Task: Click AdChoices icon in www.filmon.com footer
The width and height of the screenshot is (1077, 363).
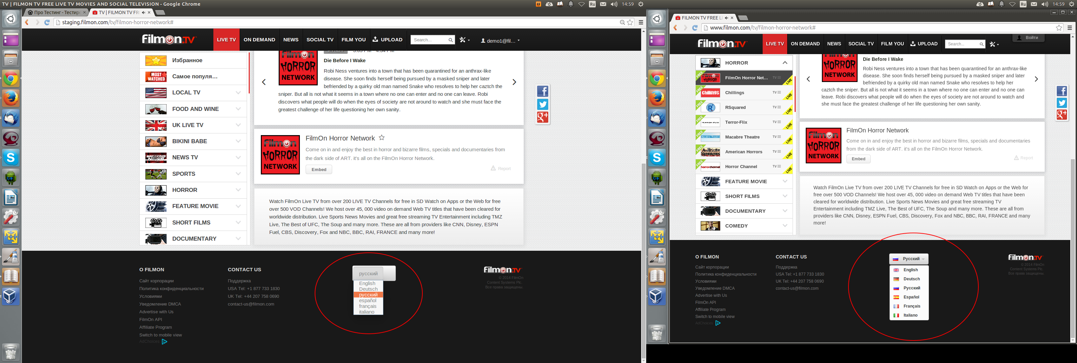Action: pos(718,323)
